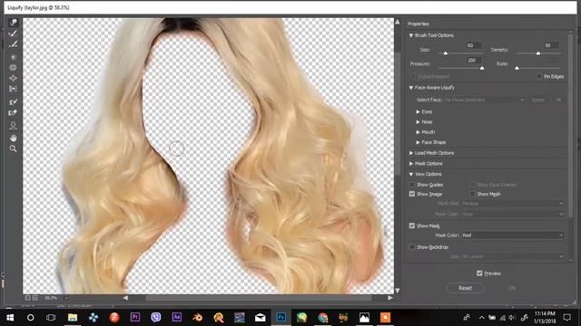The width and height of the screenshot is (581, 326).
Task: Open File Explorer from the taskbar
Action: tap(73, 317)
